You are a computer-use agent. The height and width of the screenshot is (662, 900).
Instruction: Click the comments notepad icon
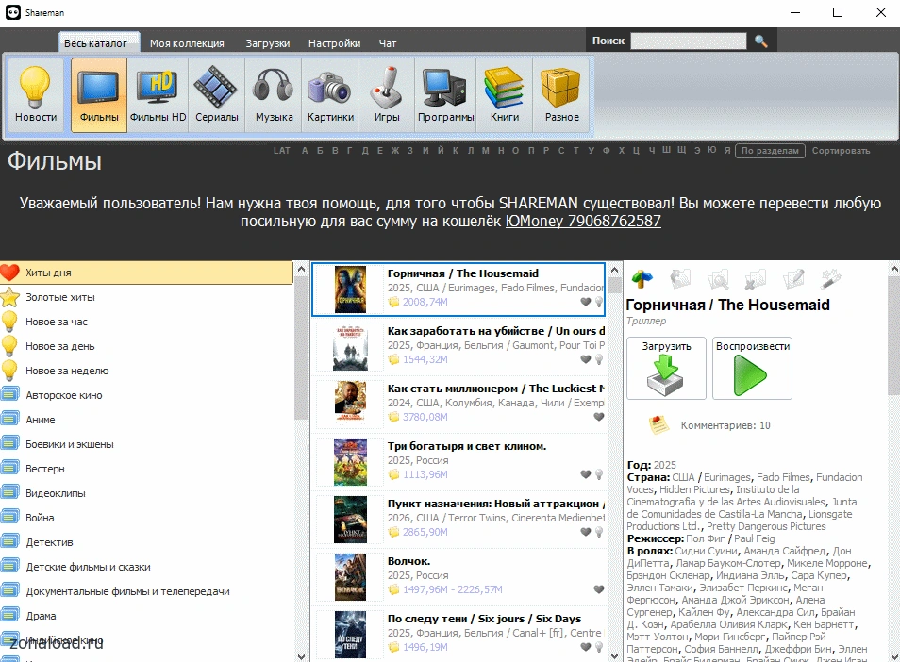point(658,425)
